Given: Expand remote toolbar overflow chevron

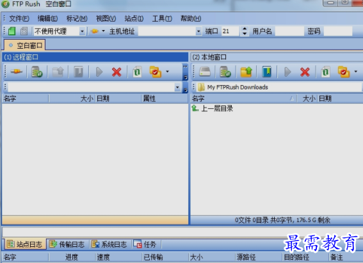Looking at the screenshot, I should [185, 72].
